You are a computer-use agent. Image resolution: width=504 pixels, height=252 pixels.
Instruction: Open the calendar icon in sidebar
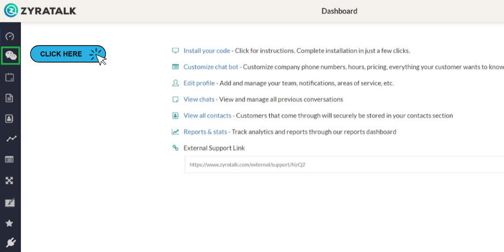pos(9,77)
